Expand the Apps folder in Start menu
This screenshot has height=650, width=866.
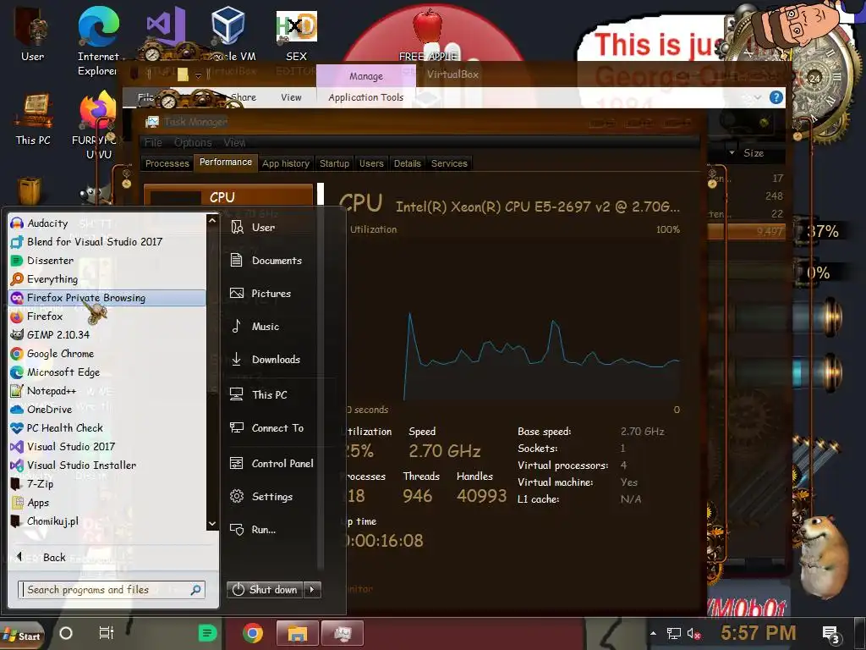tap(107, 503)
